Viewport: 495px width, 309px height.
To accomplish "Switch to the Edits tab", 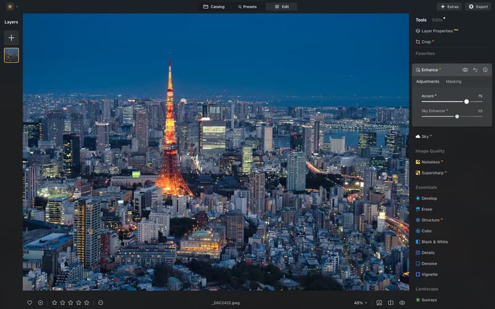I will coord(437,20).
